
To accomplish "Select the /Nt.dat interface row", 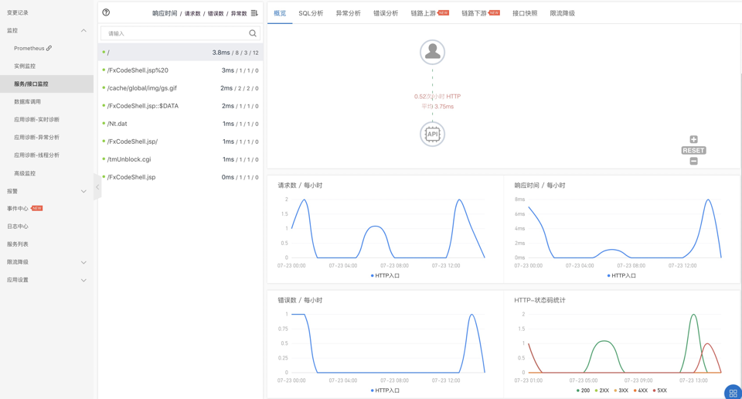I will pyautogui.click(x=180, y=124).
